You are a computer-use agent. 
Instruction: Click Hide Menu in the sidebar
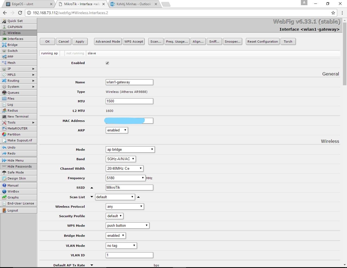(18, 160)
